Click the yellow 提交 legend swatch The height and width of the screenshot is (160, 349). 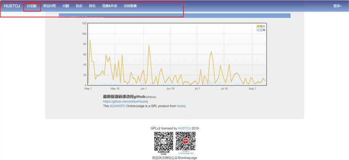258,26
